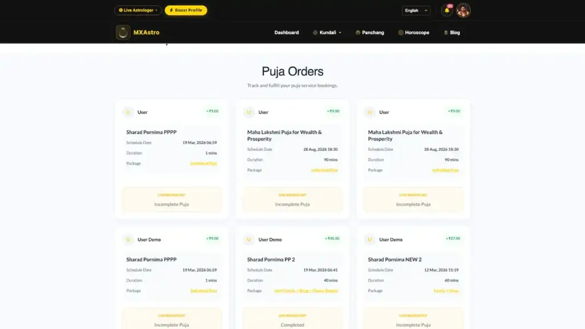Open Individual Puja link on User Demo's Sharad Pornima PPPP
Screen dimensions: 585x329
[203, 291]
